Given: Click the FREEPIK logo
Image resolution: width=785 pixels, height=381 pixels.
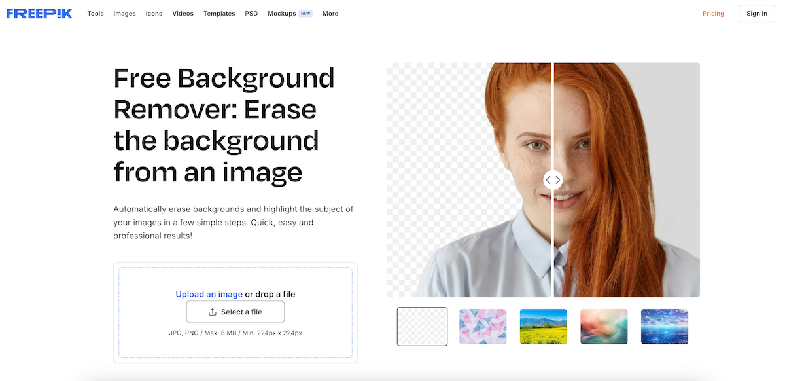Looking at the screenshot, I should point(39,12).
